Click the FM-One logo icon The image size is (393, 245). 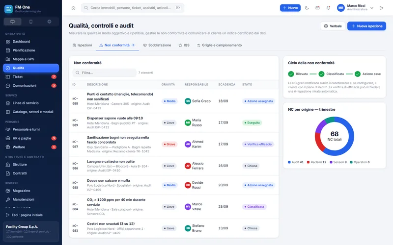[x=8, y=9]
